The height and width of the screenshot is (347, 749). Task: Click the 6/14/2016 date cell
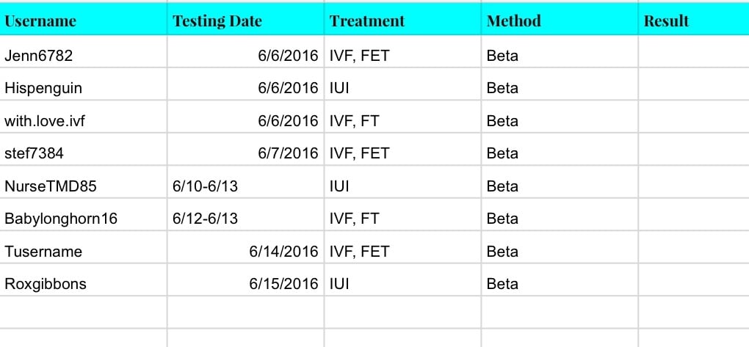click(x=283, y=252)
